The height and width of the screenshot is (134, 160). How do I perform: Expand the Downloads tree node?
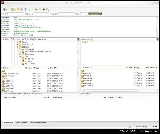pos(20,54)
